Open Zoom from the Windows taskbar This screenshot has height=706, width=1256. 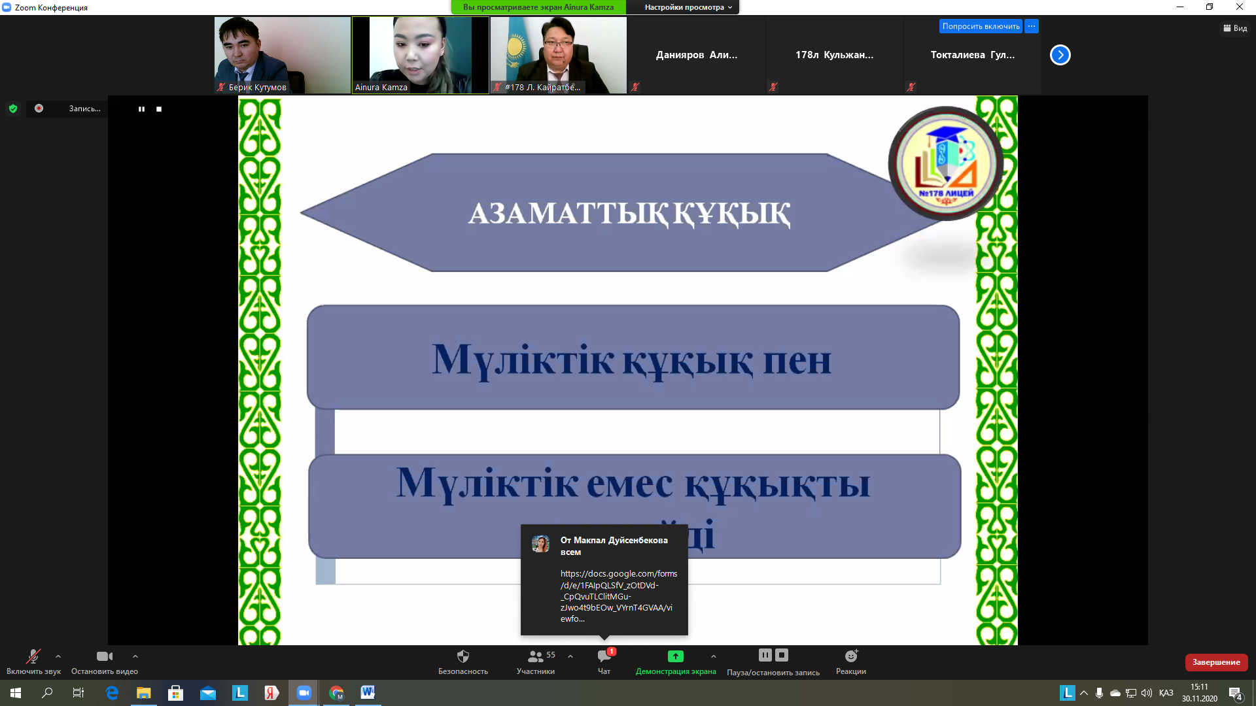click(304, 693)
